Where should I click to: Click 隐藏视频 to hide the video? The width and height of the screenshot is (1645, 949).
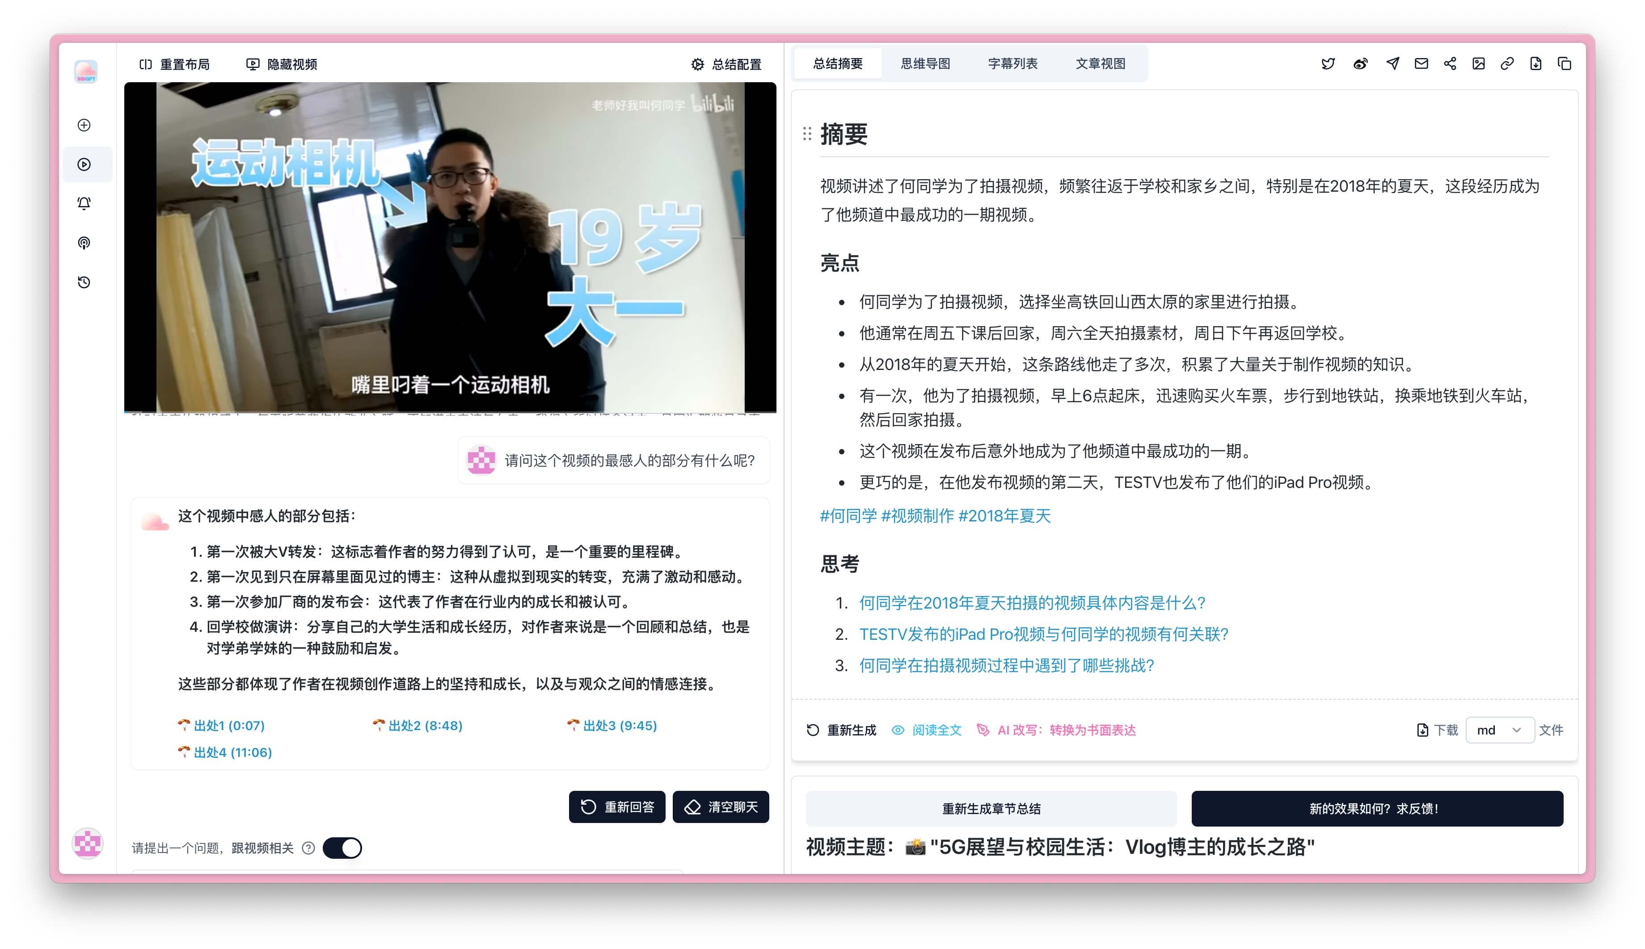[x=282, y=64]
